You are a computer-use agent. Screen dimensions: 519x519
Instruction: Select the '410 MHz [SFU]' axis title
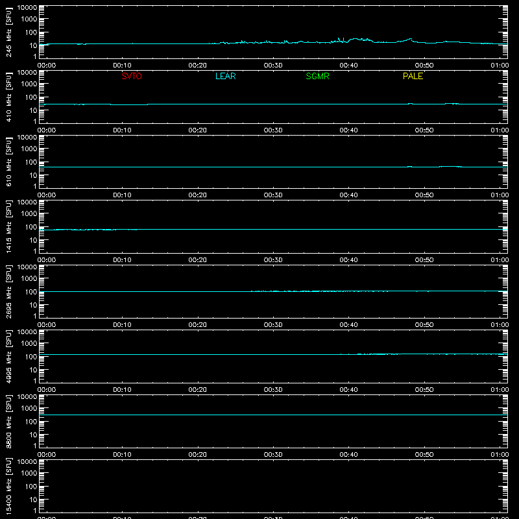pyautogui.click(x=9, y=97)
